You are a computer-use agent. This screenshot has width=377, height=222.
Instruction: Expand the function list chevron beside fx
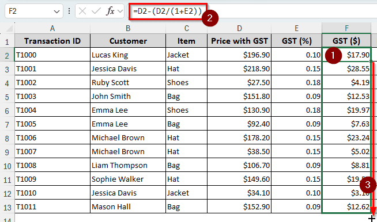point(120,12)
